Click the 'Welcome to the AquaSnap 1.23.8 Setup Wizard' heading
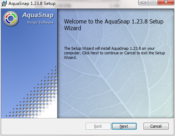 coord(114,25)
